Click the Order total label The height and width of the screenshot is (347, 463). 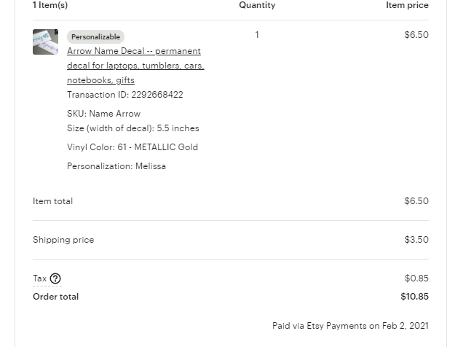tap(55, 297)
